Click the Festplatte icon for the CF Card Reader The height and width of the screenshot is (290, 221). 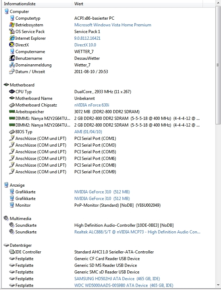12,258
